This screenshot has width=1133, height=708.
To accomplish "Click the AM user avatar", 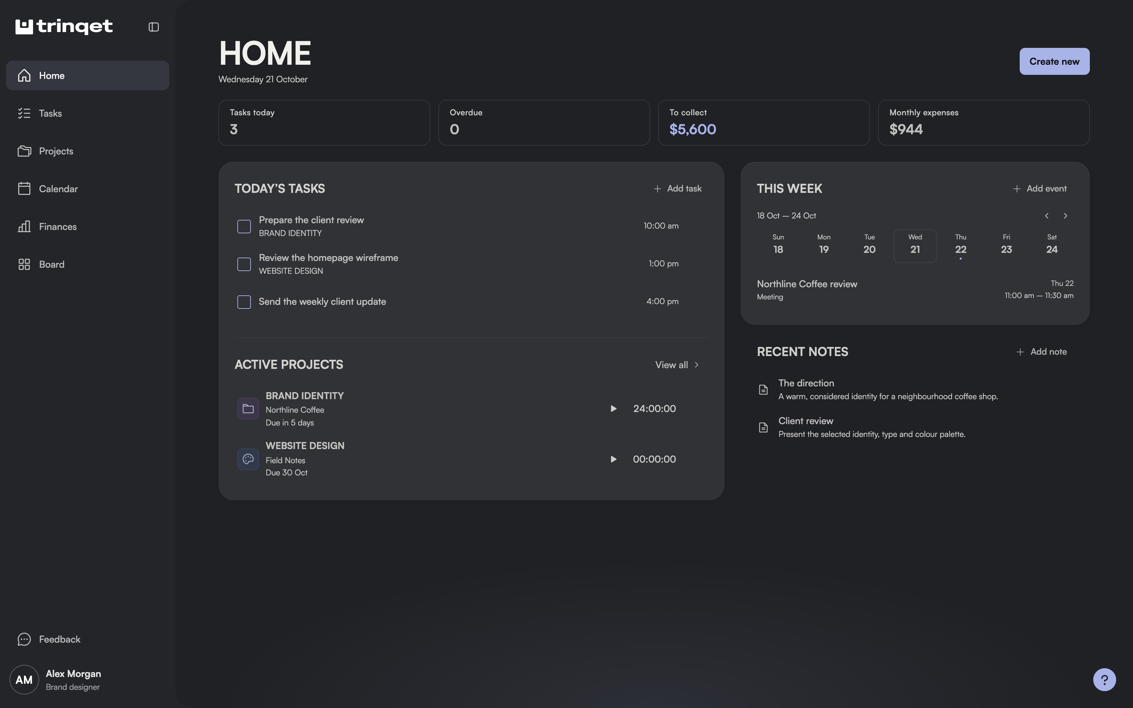I will 24,679.
